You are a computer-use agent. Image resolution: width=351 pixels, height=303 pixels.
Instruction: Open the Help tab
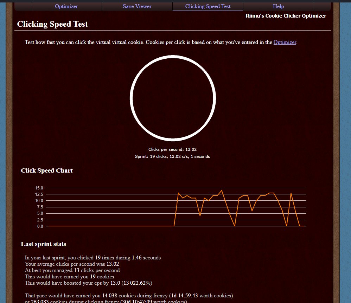278,6
